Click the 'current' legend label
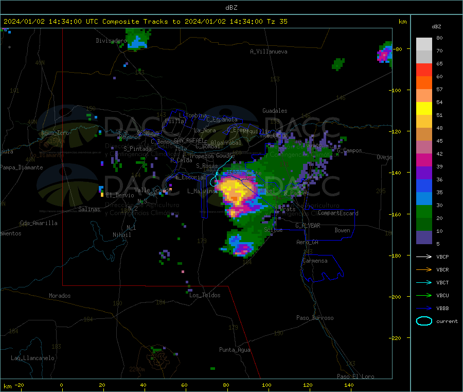This screenshot has width=463, height=392. click(x=447, y=321)
